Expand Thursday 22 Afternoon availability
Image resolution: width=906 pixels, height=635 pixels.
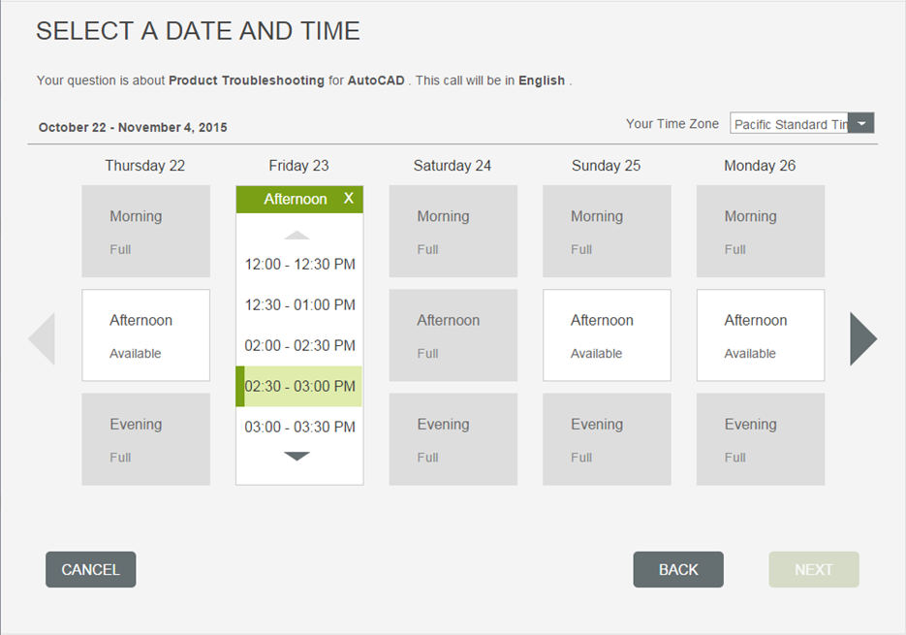[145, 335]
